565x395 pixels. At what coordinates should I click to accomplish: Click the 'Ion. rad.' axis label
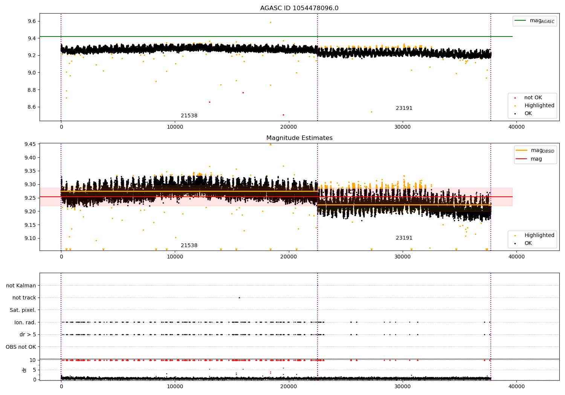tap(25, 322)
